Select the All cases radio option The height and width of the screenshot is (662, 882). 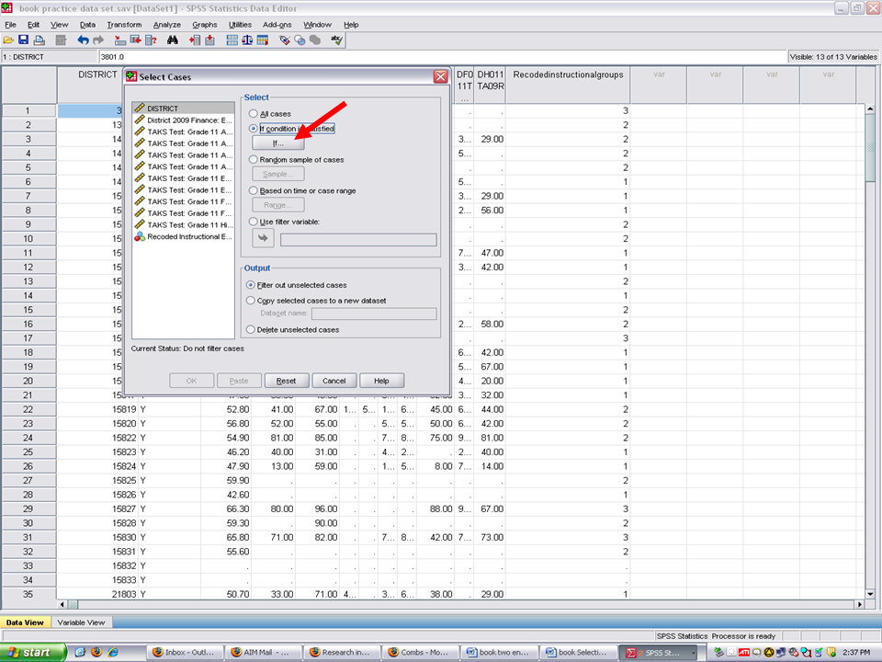(254, 114)
